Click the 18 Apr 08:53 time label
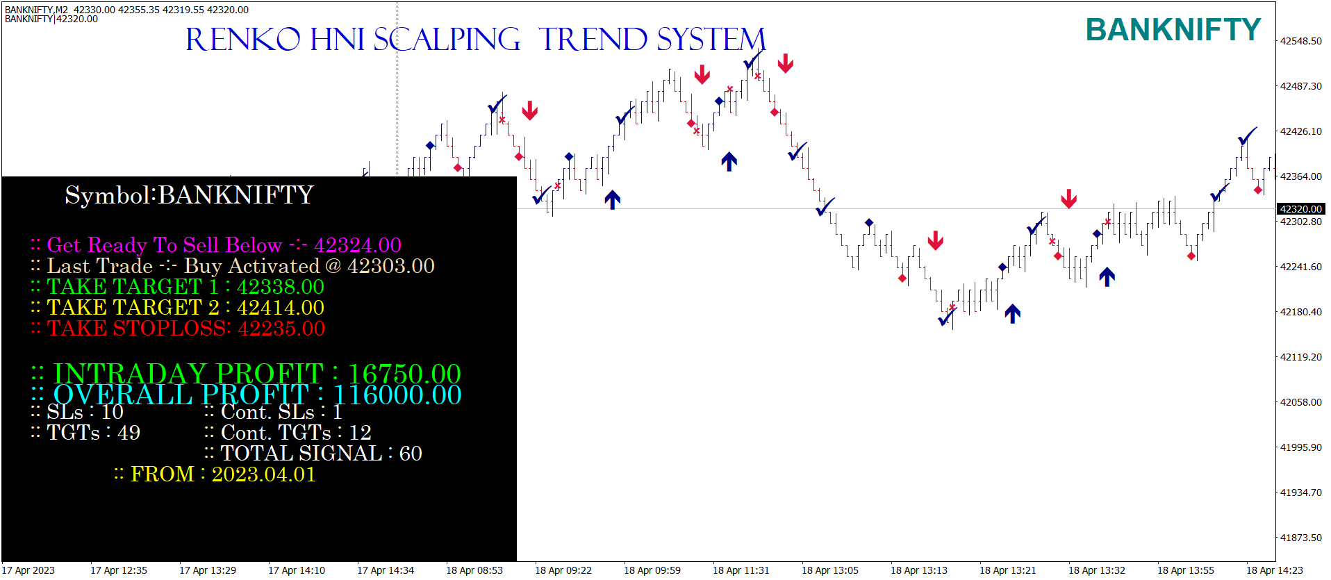The width and height of the screenshot is (1331, 580). coord(474,570)
